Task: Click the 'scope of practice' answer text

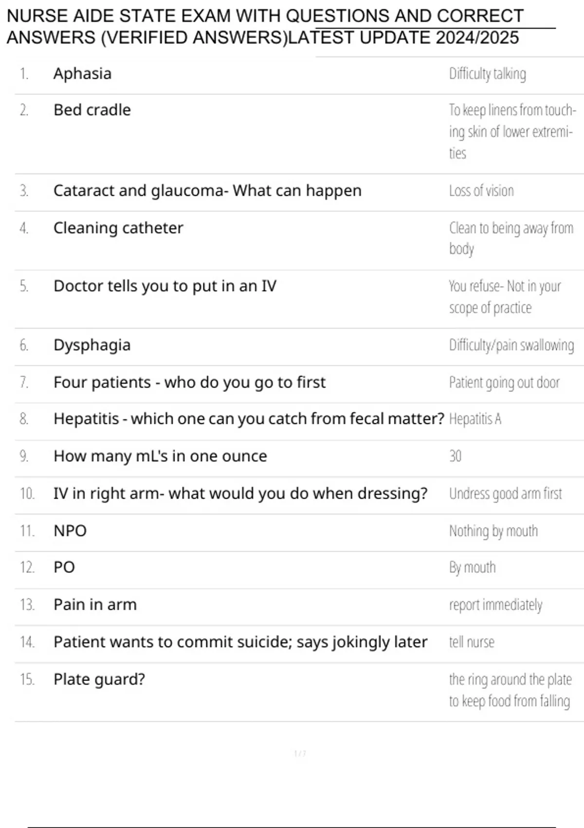Action: click(490, 308)
